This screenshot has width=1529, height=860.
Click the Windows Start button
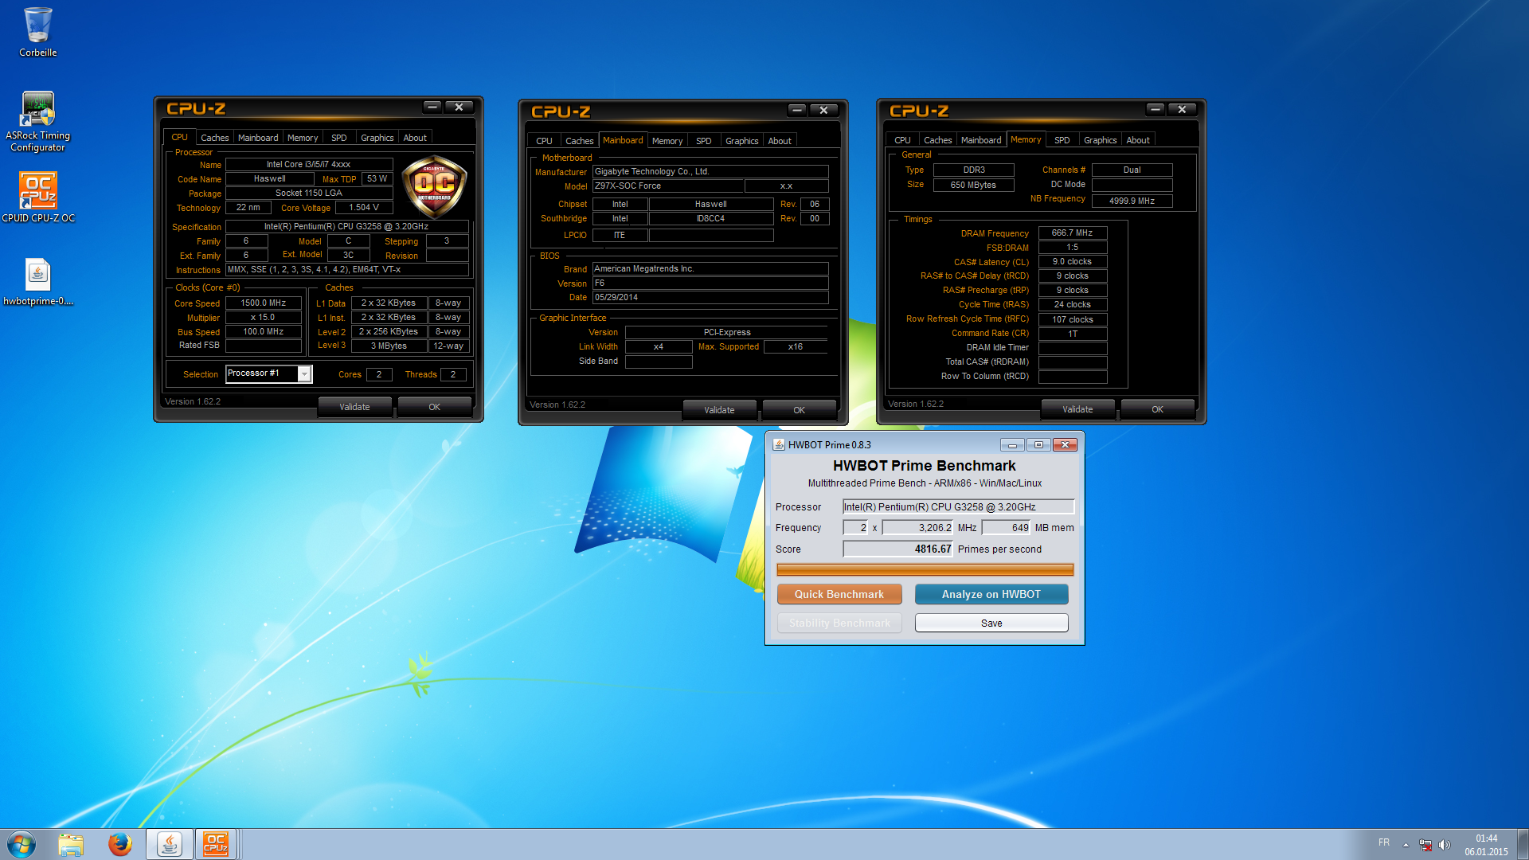(x=22, y=844)
